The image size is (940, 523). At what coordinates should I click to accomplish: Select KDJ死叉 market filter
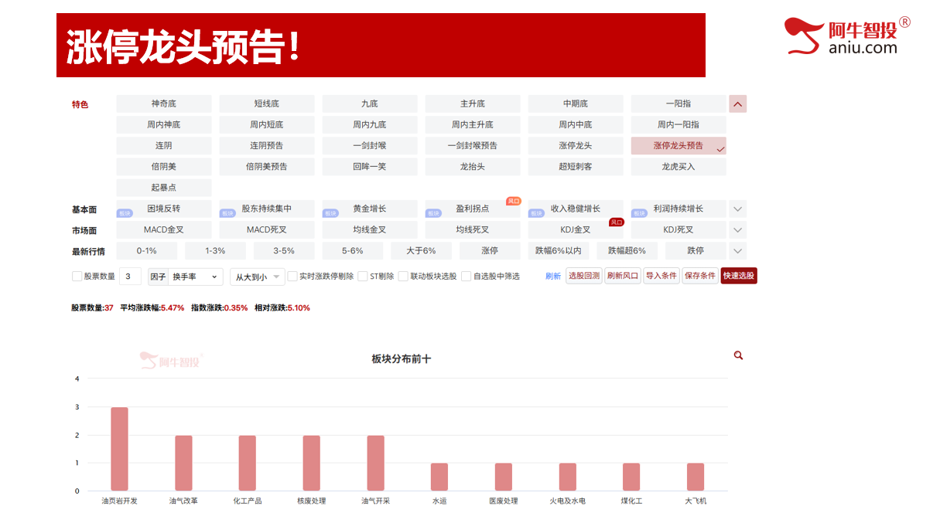[679, 229]
